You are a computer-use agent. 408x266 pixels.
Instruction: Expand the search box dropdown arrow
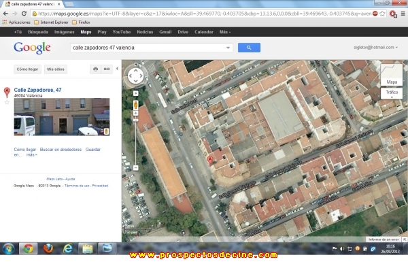[228, 48]
